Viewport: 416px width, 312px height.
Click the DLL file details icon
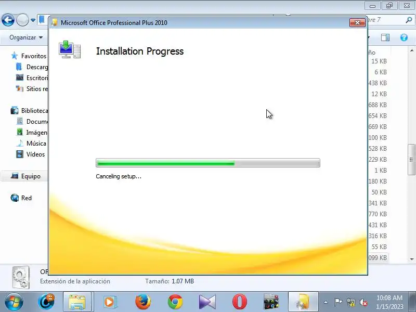[x=21, y=278]
